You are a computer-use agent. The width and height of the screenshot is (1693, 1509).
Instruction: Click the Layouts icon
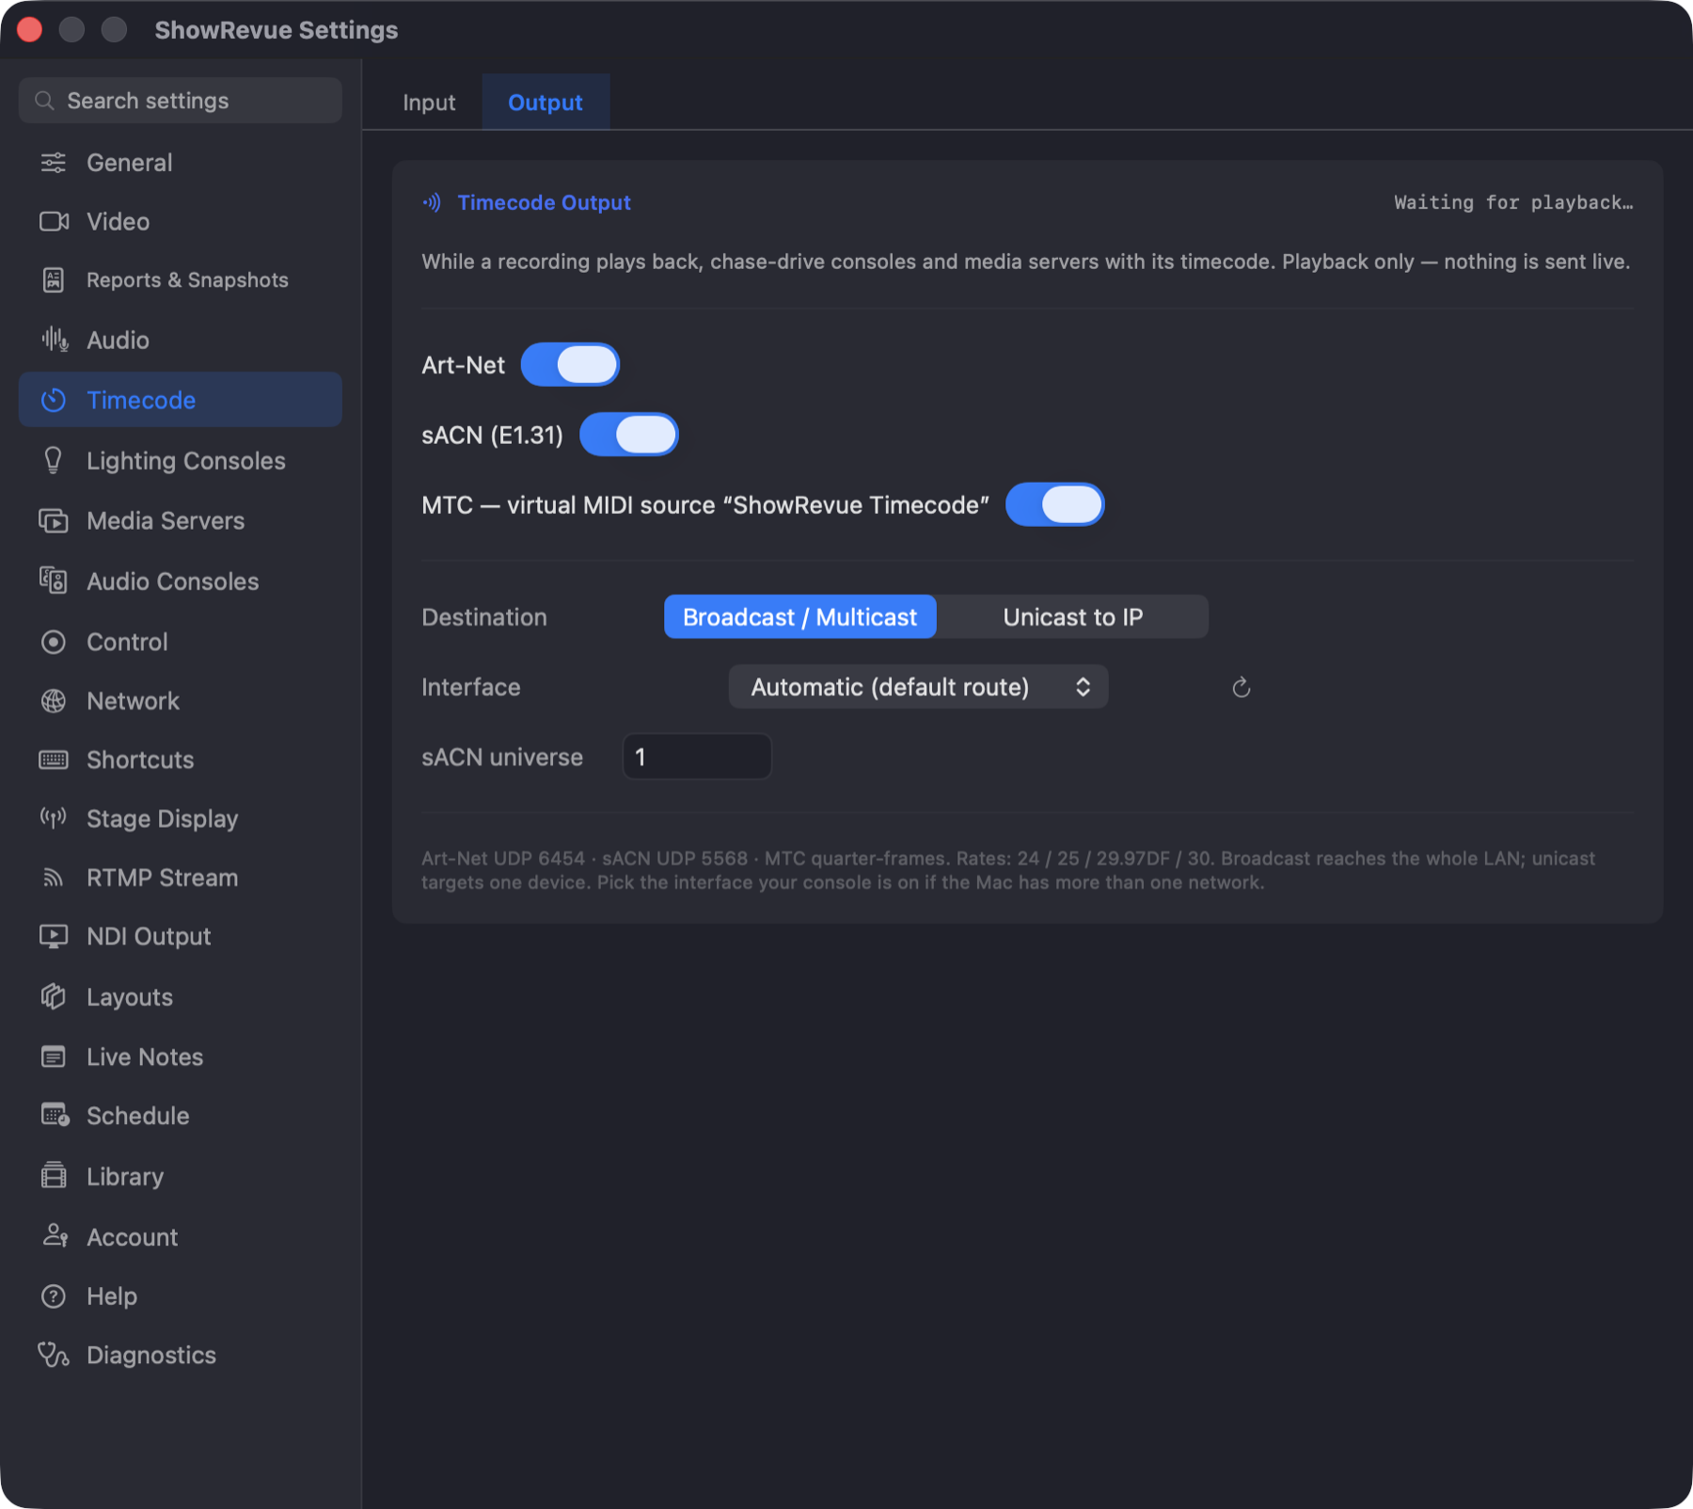pos(54,996)
